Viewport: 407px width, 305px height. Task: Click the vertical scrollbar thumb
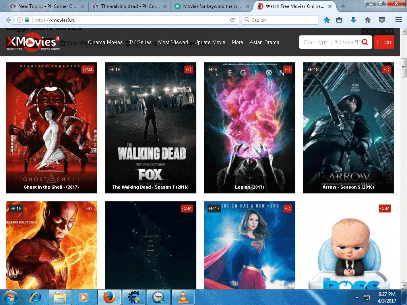point(404,68)
